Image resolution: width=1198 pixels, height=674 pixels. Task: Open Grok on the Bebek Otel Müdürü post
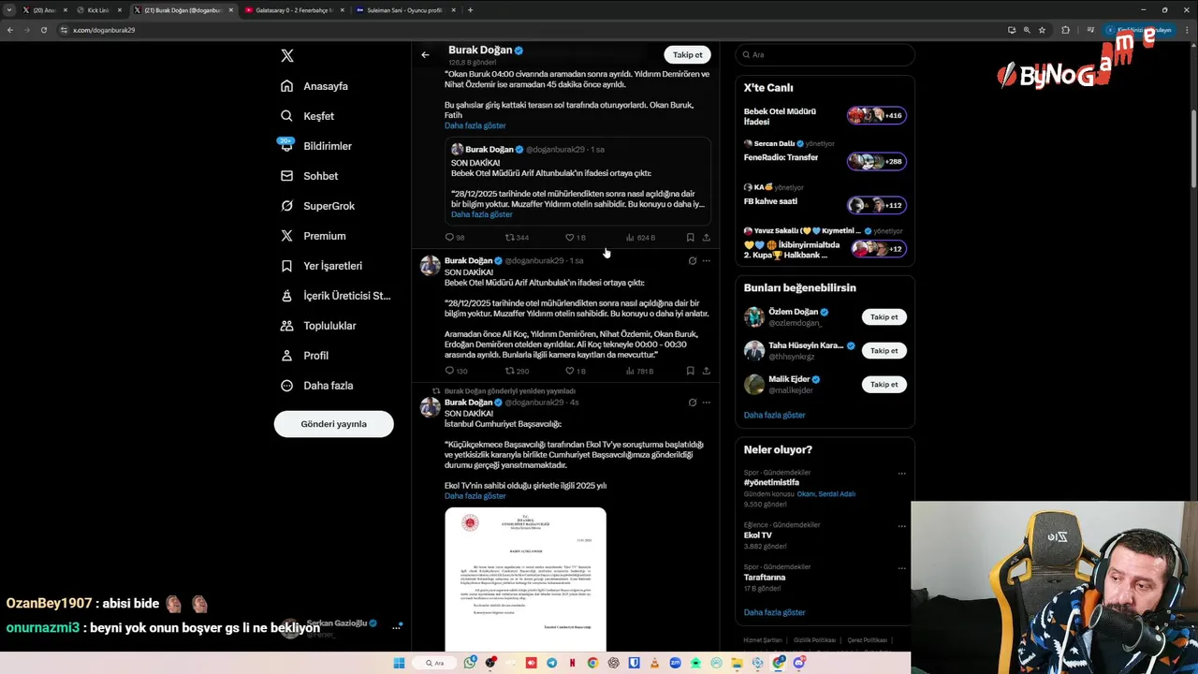(693, 260)
